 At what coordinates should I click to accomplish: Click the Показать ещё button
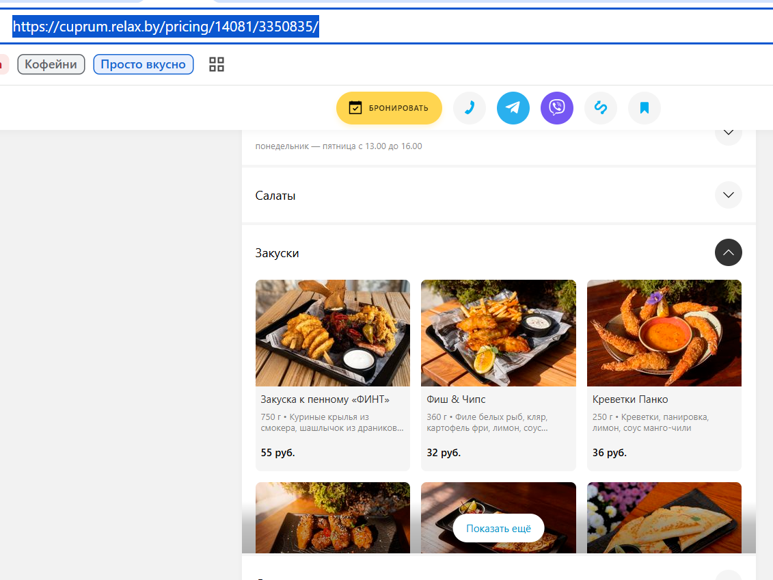498,528
